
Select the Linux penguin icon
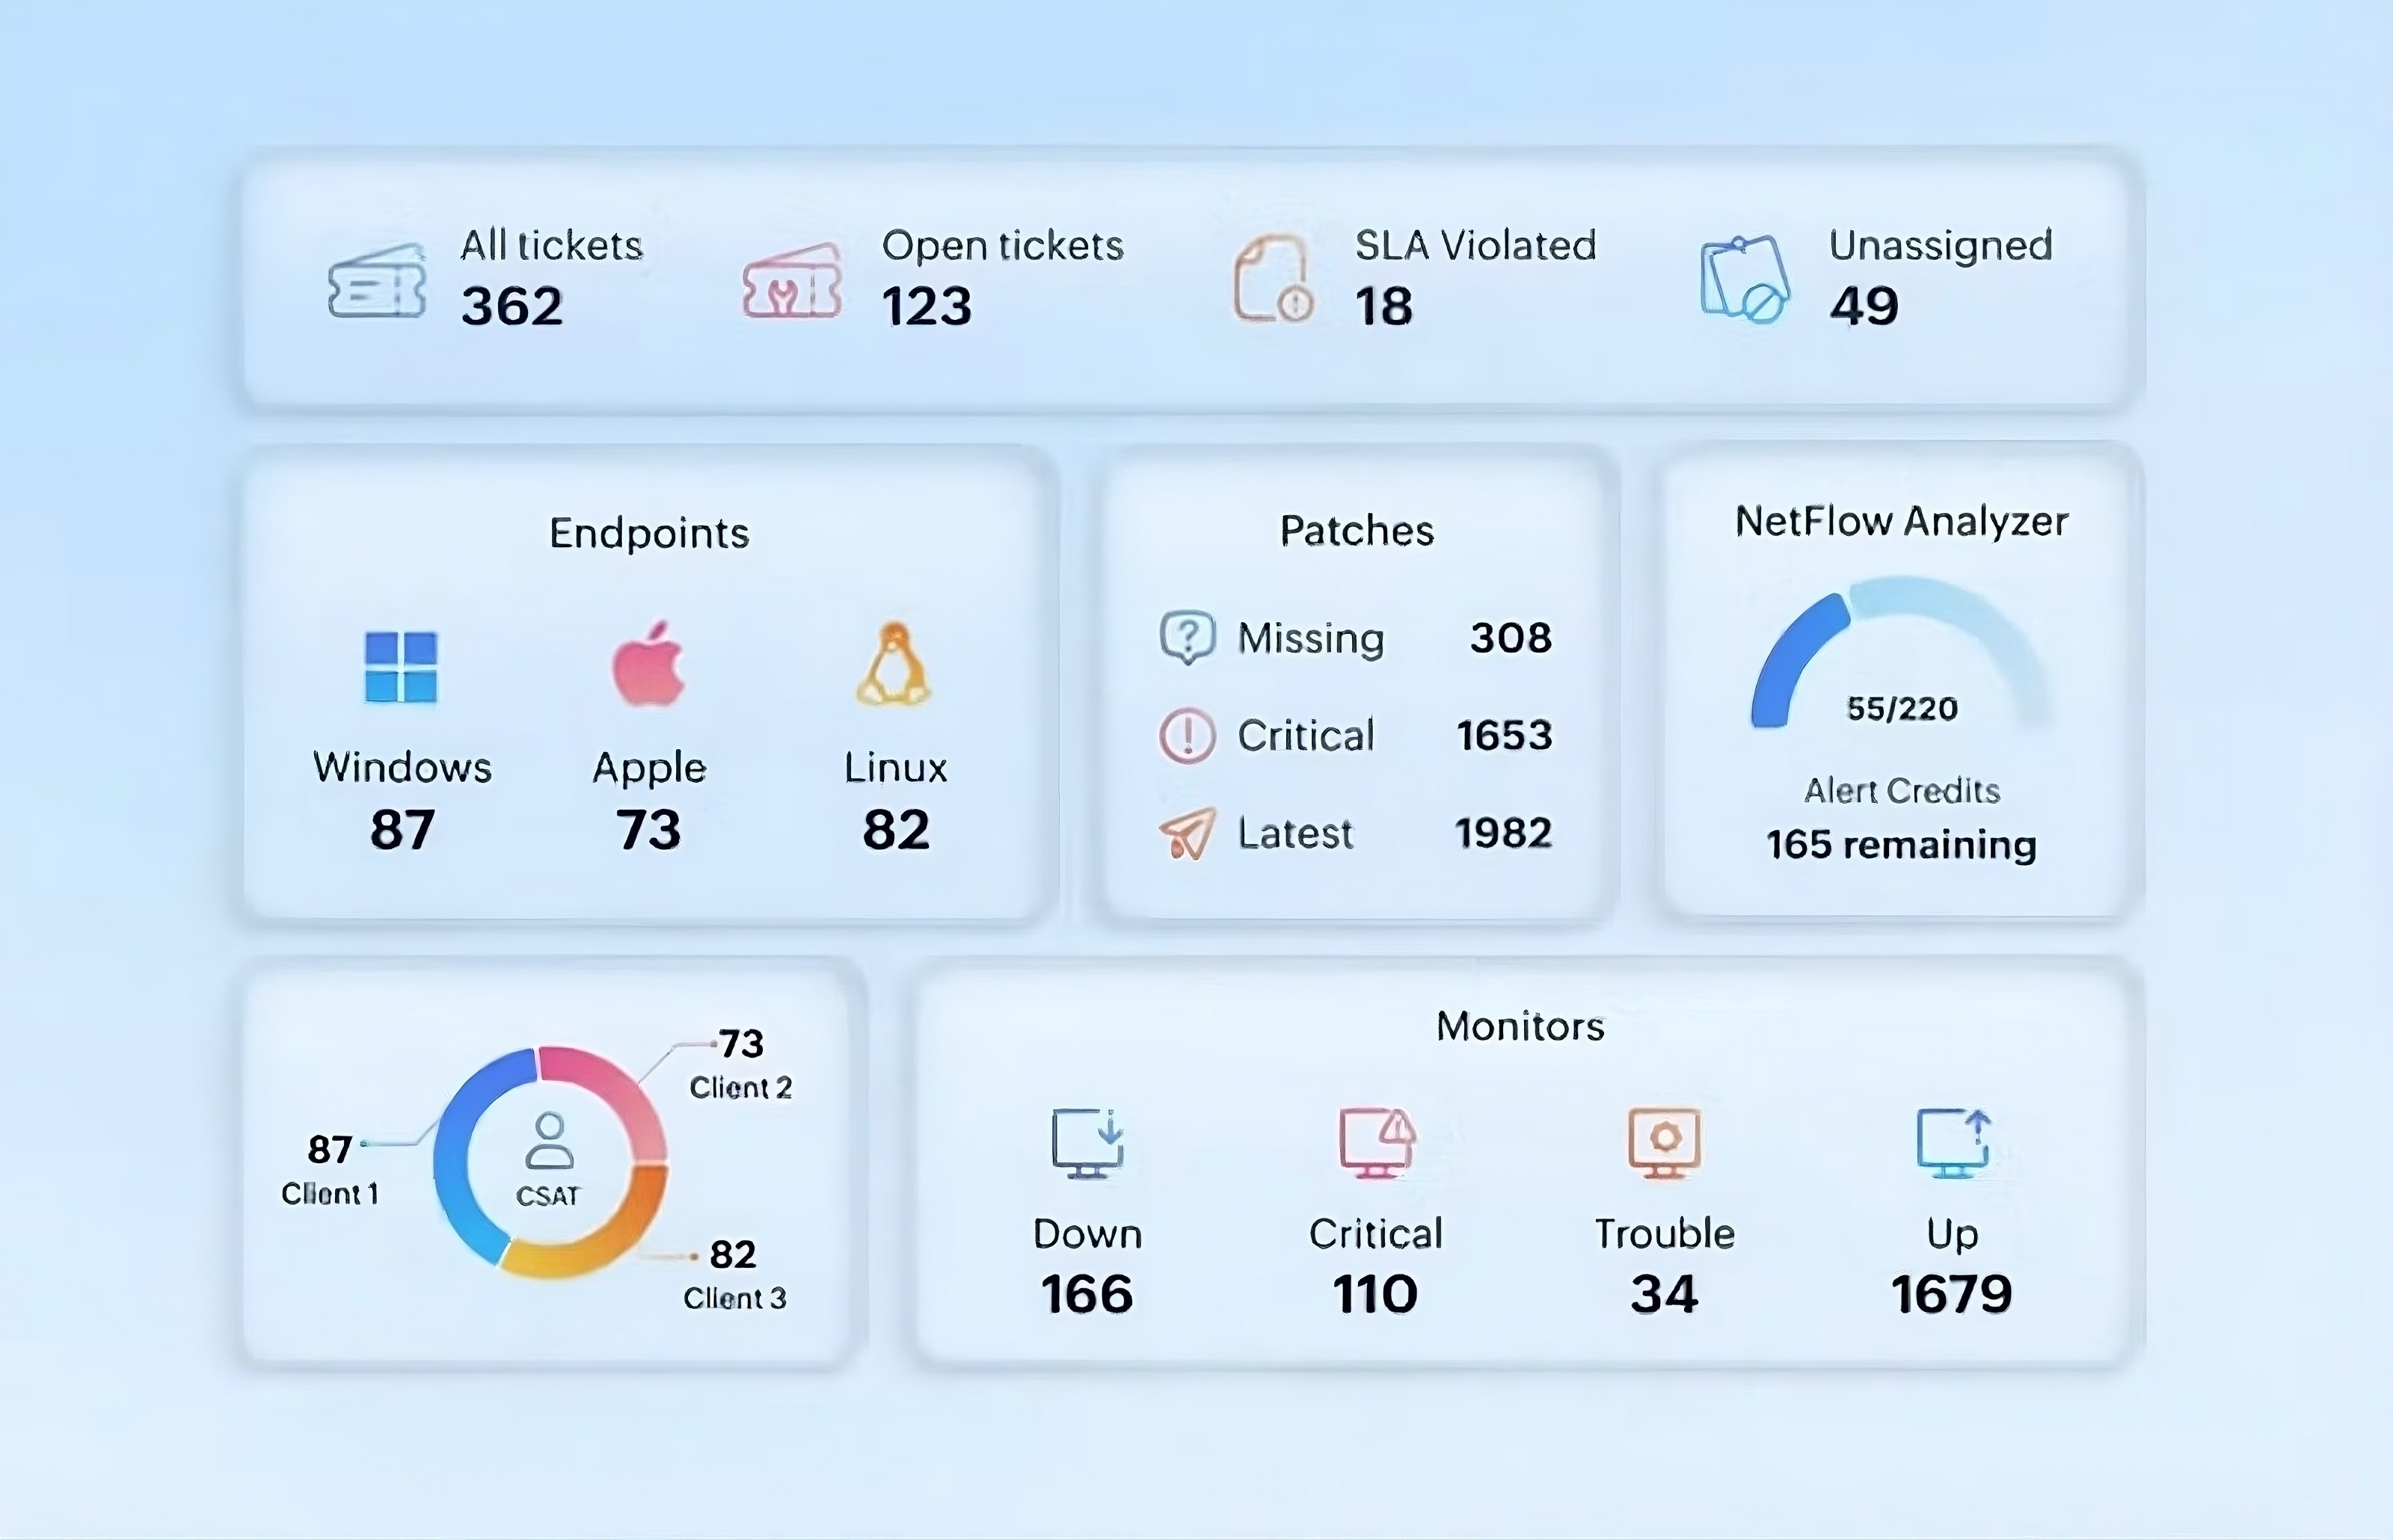click(x=894, y=665)
